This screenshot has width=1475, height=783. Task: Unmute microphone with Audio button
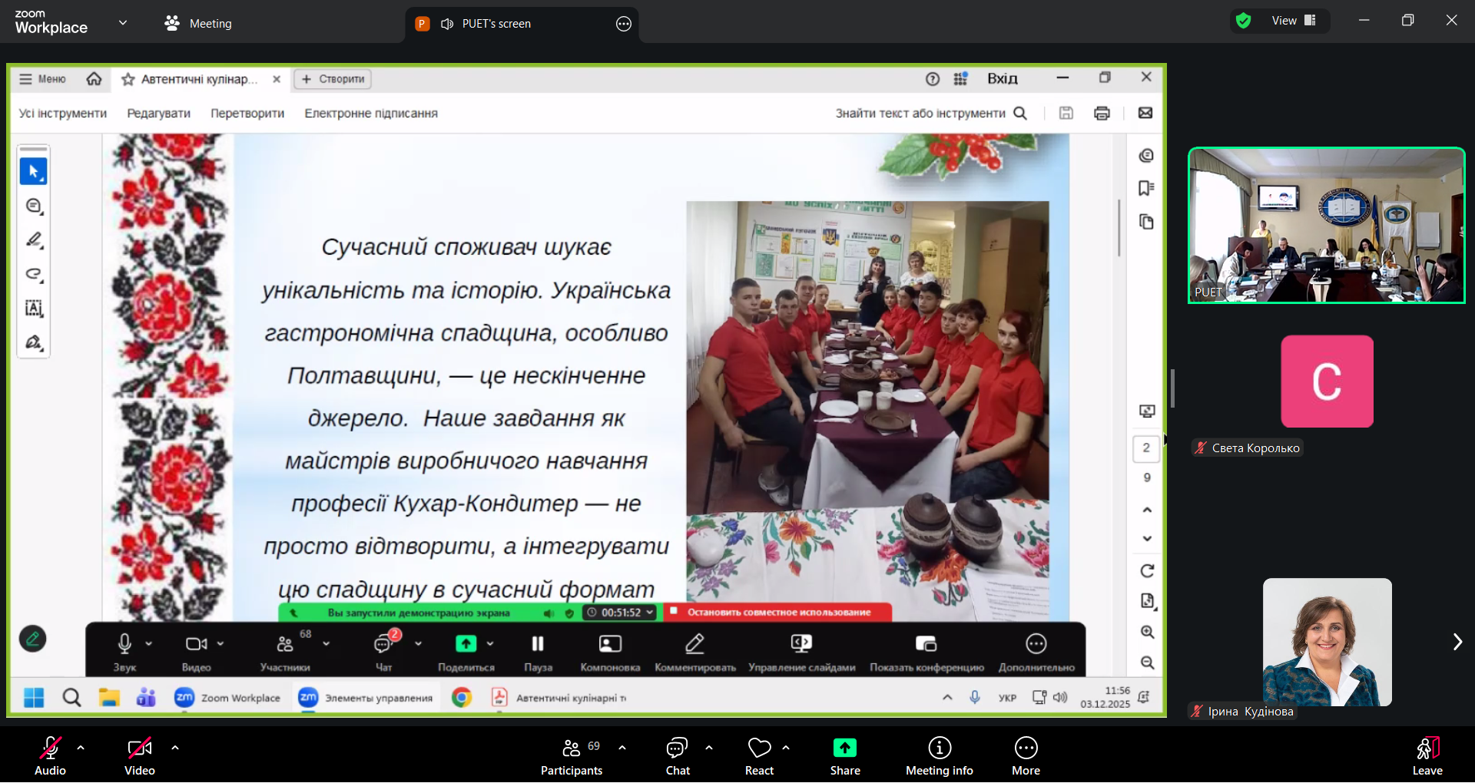pyautogui.click(x=51, y=756)
